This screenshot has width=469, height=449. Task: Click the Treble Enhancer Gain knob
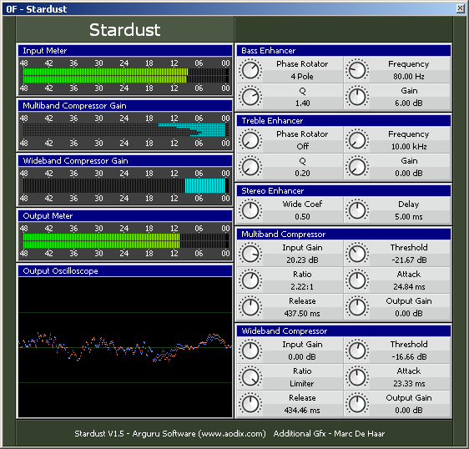point(357,167)
